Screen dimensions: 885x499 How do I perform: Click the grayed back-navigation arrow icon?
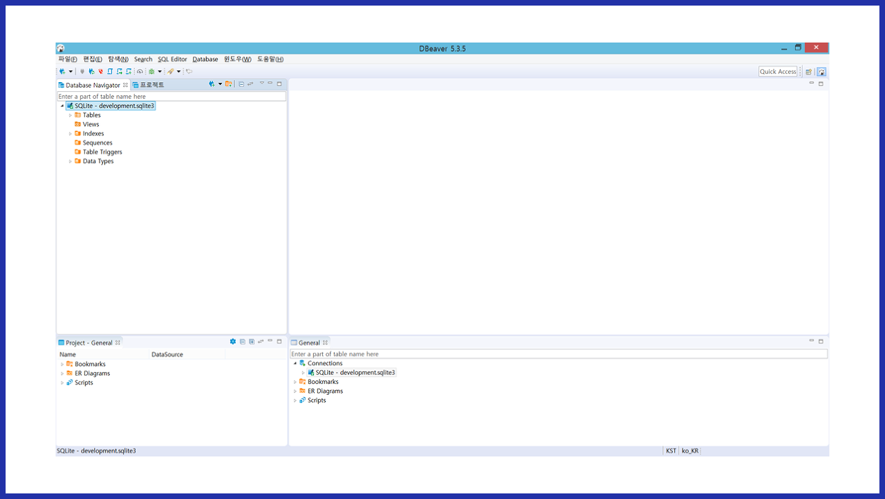coord(189,71)
